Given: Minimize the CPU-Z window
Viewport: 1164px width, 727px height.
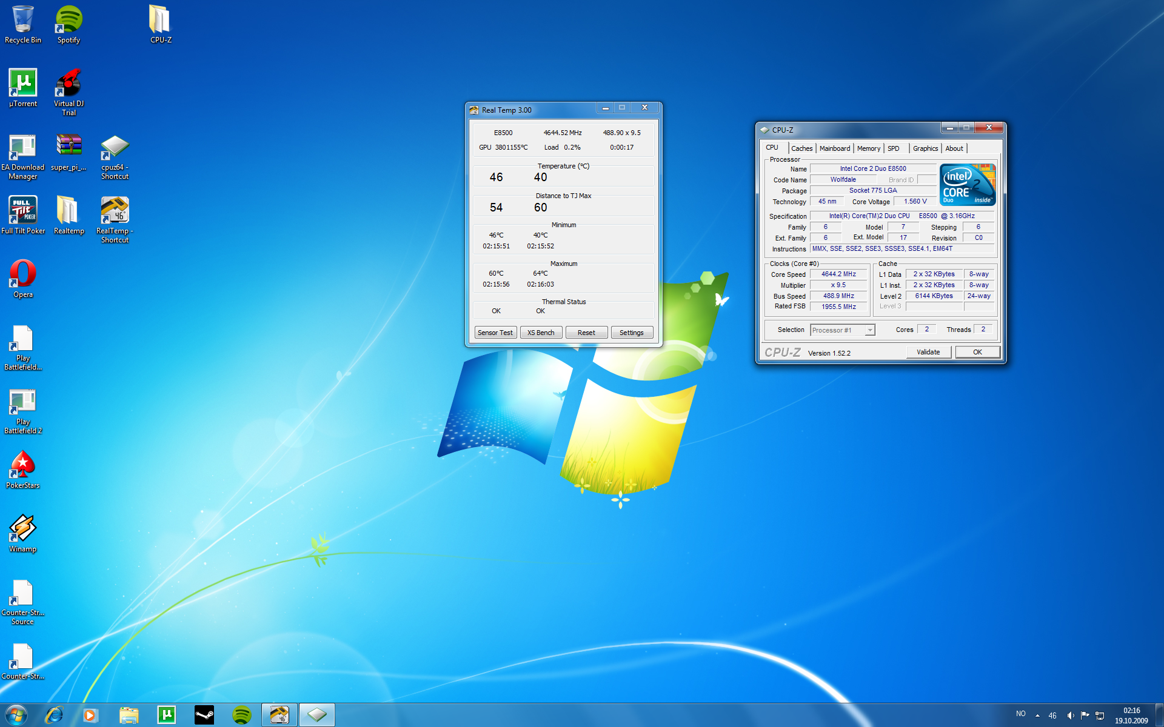Looking at the screenshot, I should pos(950,128).
